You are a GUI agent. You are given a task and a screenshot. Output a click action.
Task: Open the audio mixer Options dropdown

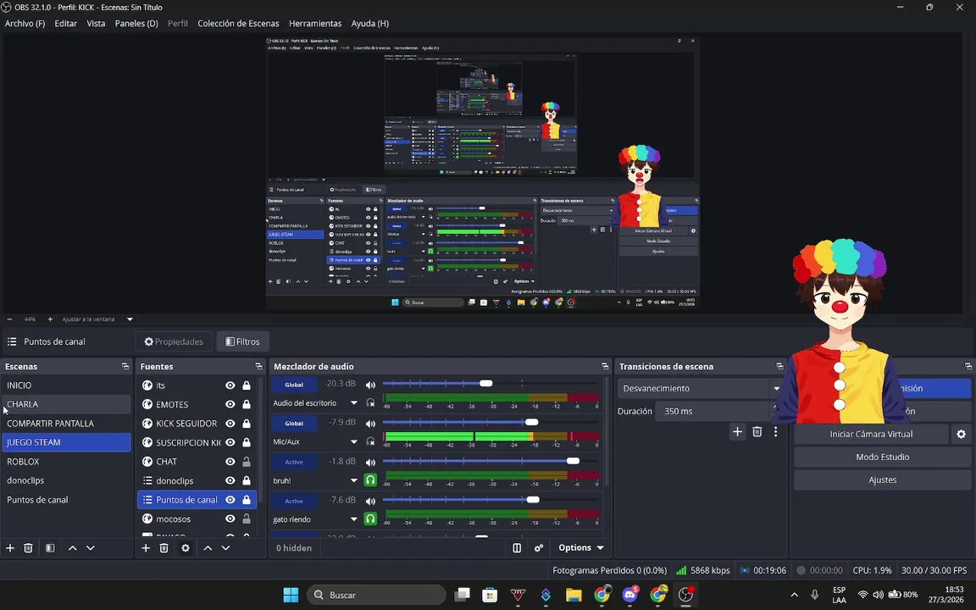click(580, 548)
